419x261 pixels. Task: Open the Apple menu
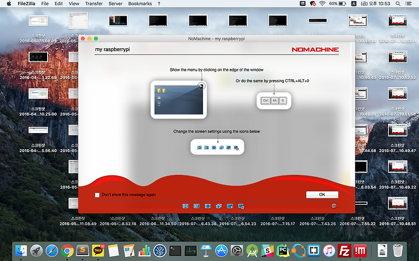pos(9,3)
